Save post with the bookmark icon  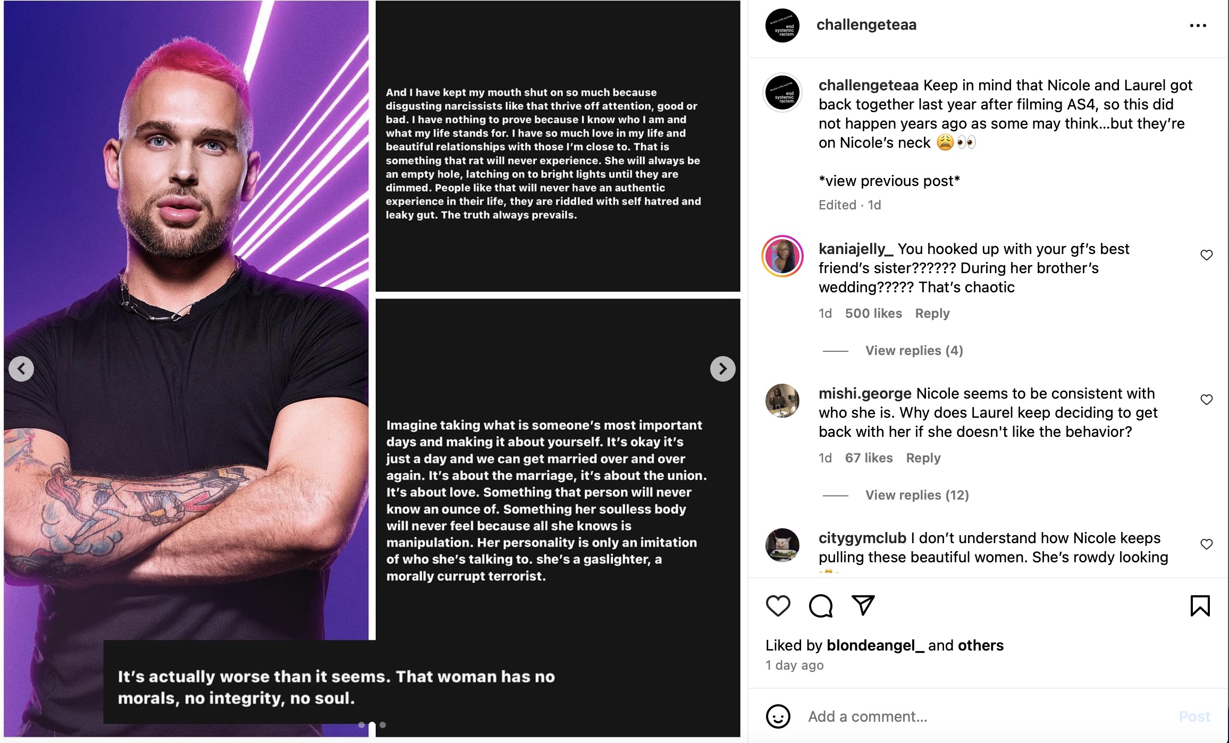tap(1200, 606)
